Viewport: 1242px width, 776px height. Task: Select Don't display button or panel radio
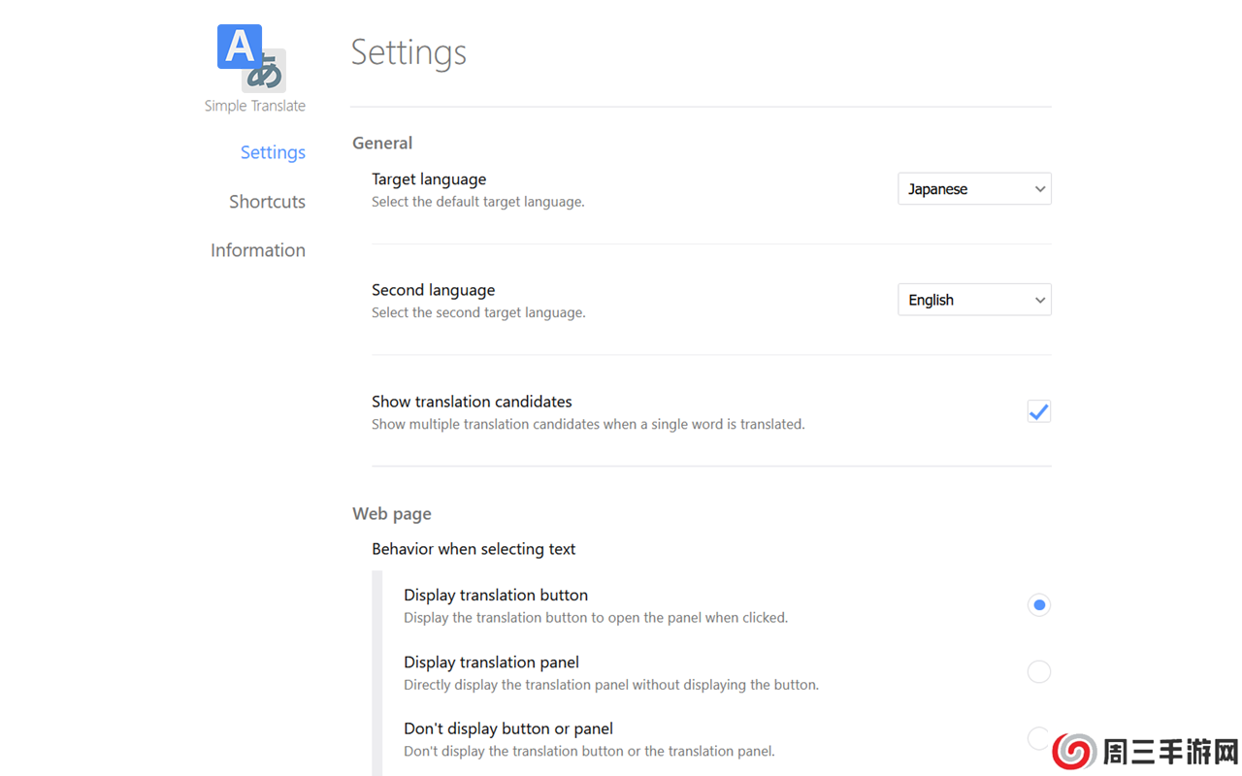pyautogui.click(x=1038, y=738)
